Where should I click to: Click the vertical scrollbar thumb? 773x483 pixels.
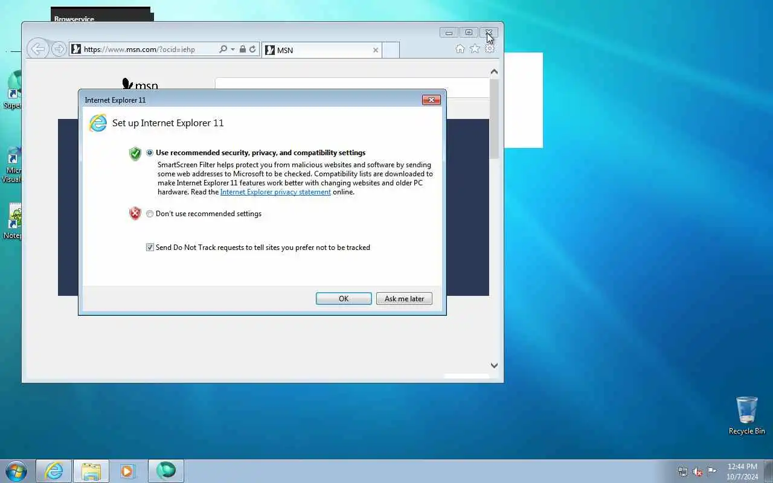click(x=494, y=118)
